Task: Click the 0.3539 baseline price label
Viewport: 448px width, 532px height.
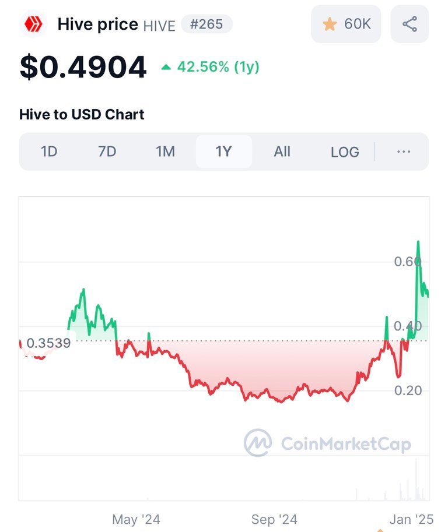Action: pos(48,343)
